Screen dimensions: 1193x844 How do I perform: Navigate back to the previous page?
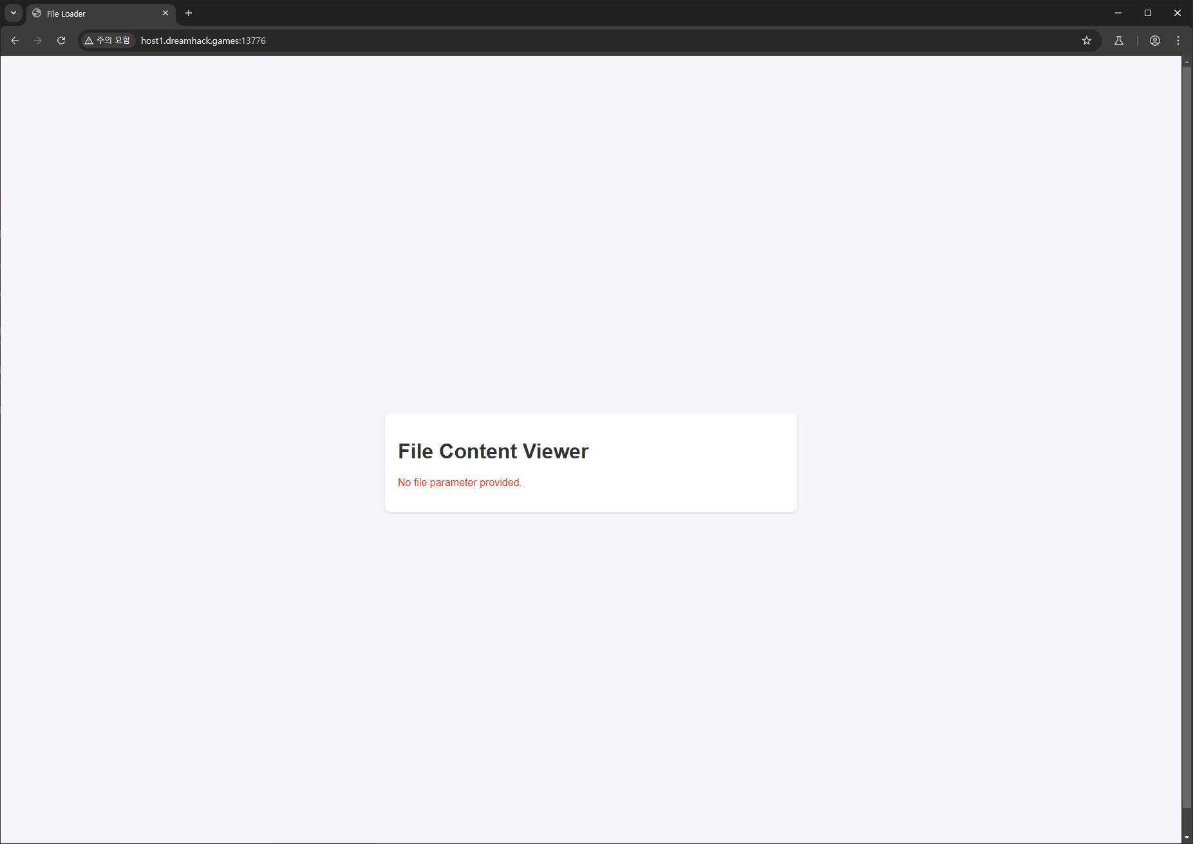click(15, 40)
